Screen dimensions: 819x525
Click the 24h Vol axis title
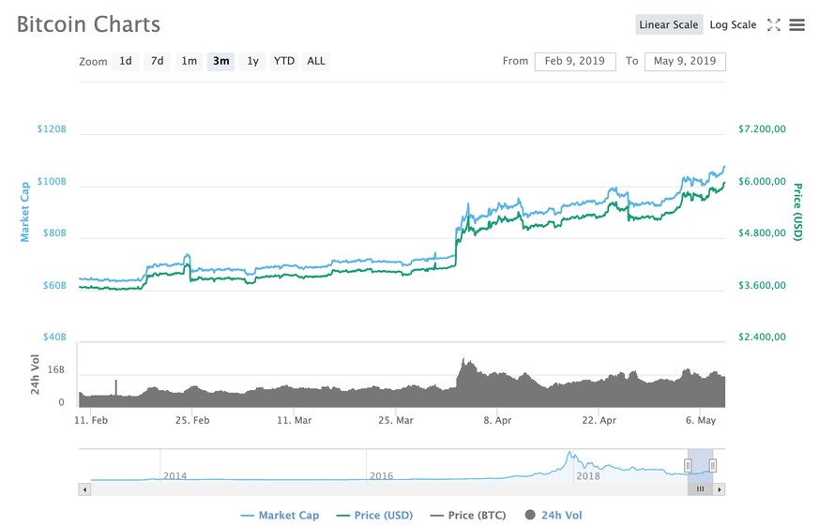click(x=35, y=374)
